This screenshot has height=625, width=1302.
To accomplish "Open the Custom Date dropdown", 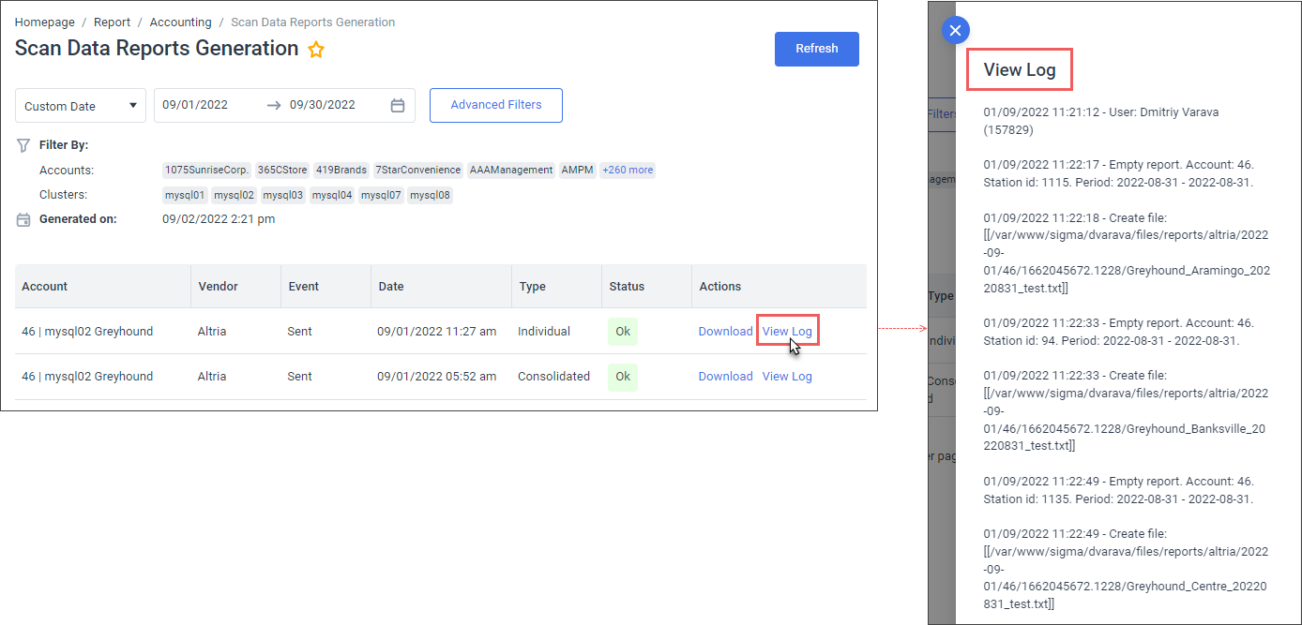I will pyautogui.click(x=80, y=105).
